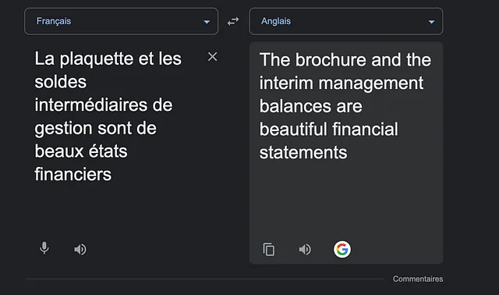Open the Commentaires feedback link

pyautogui.click(x=418, y=279)
